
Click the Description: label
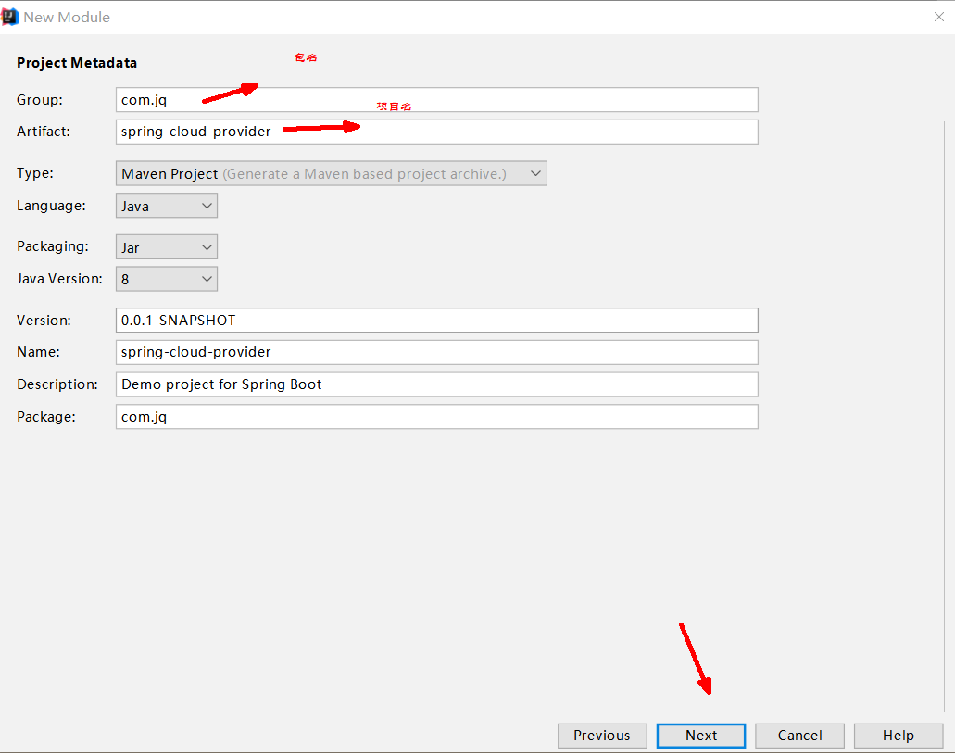click(x=57, y=384)
